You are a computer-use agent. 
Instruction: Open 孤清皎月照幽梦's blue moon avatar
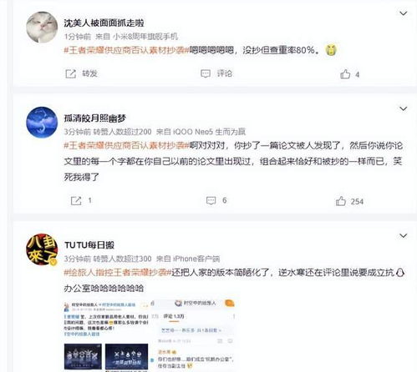[x=42, y=123]
